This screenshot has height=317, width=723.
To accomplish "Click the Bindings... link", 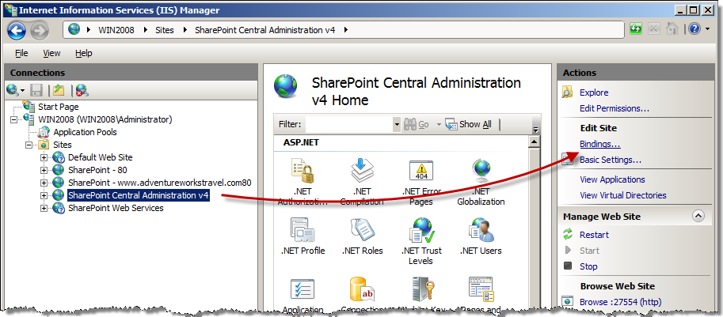I will tap(600, 144).
